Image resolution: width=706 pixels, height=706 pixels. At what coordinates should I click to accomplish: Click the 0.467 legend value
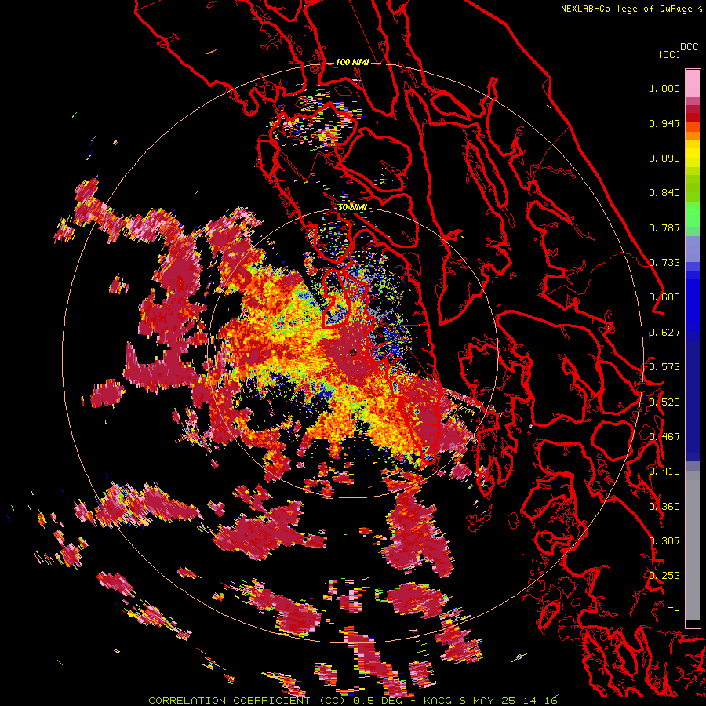664,437
